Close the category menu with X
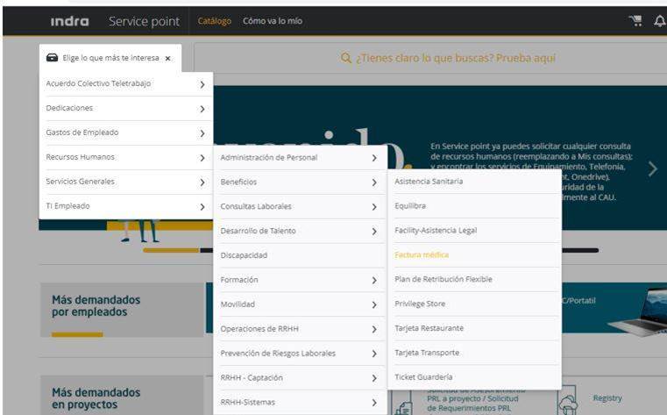667x415 pixels. (x=167, y=58)
